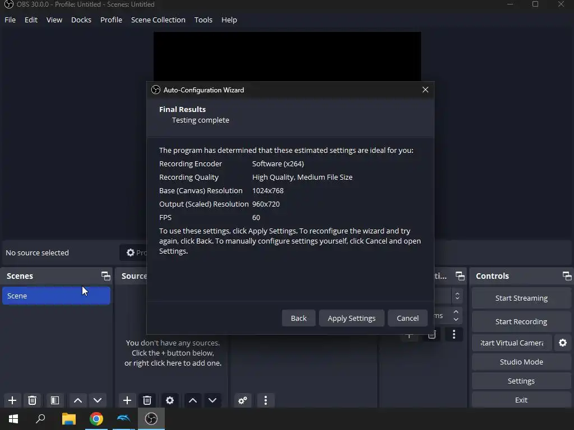Open the Docks menu
The height and width of the screenshot is (430, 574).
81,20
